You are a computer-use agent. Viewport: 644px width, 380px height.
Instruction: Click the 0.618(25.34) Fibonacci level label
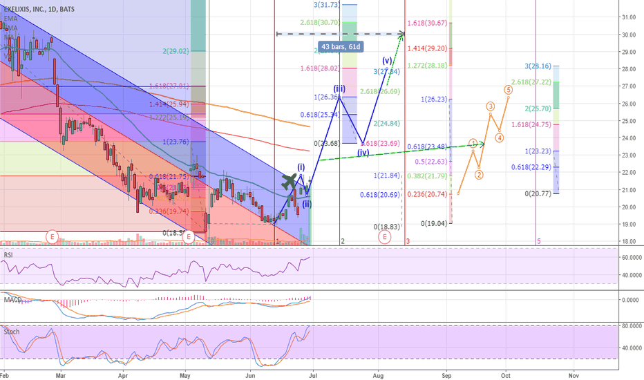click(320, 115)
